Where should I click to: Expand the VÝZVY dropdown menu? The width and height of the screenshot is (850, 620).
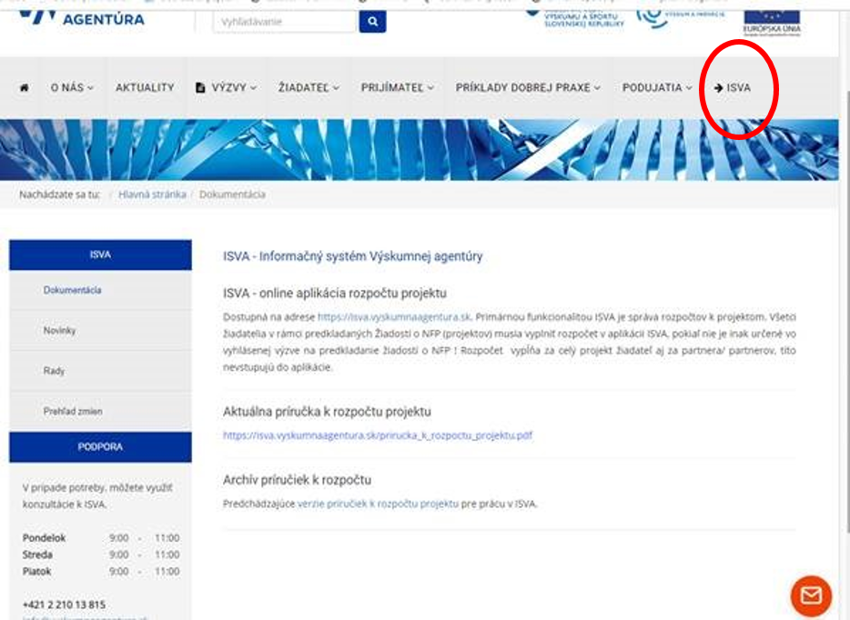click(x=226, y=88)
